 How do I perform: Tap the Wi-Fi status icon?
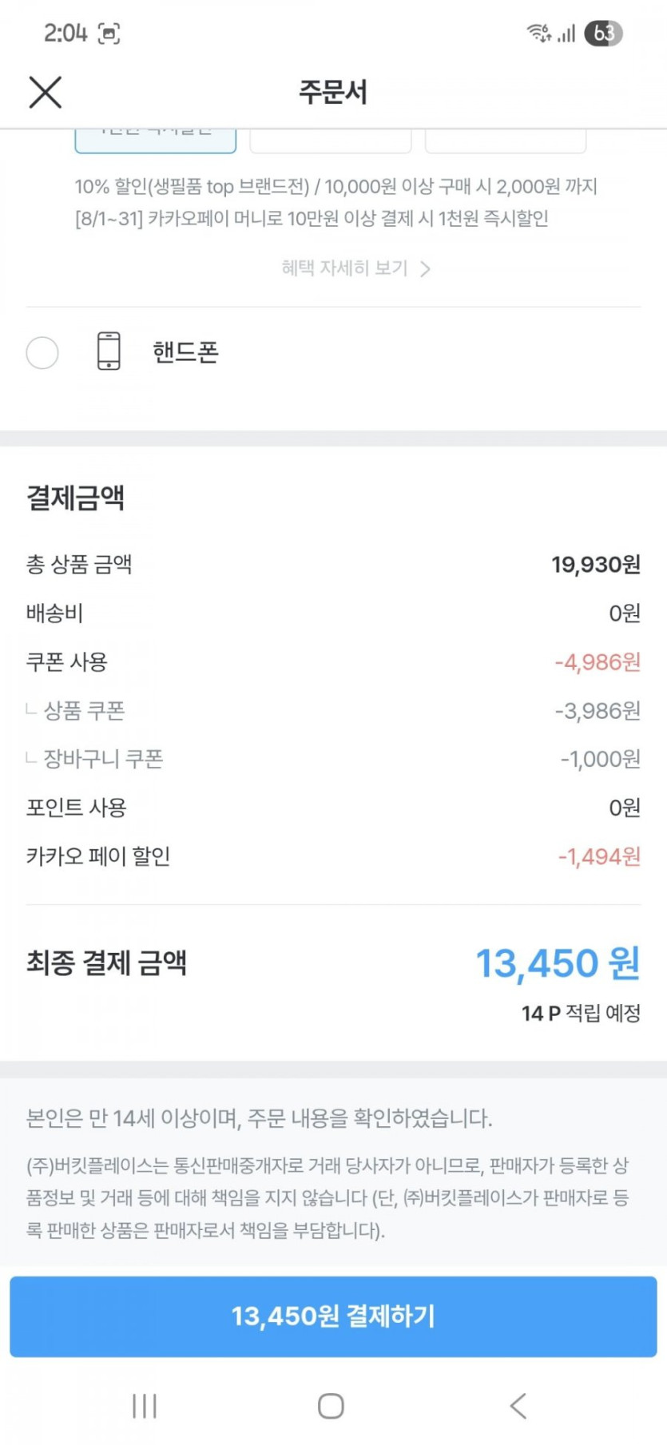pos(538,33)
